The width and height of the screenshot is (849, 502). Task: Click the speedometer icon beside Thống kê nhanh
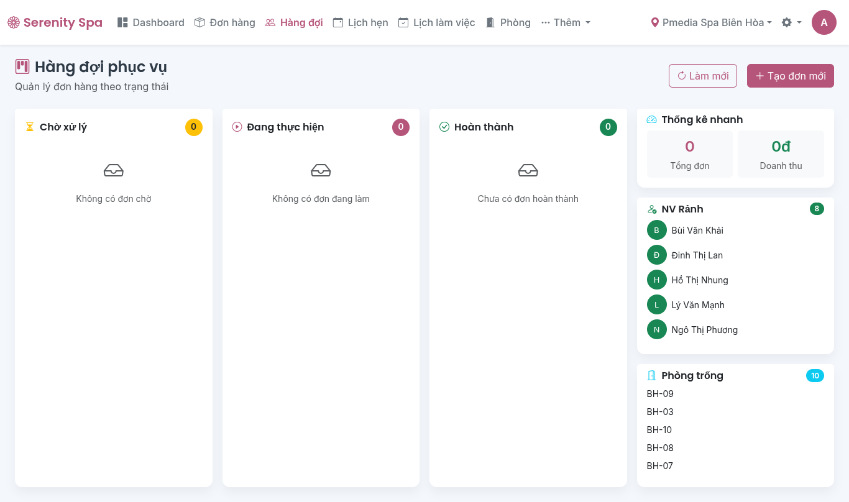coord(651,119)
